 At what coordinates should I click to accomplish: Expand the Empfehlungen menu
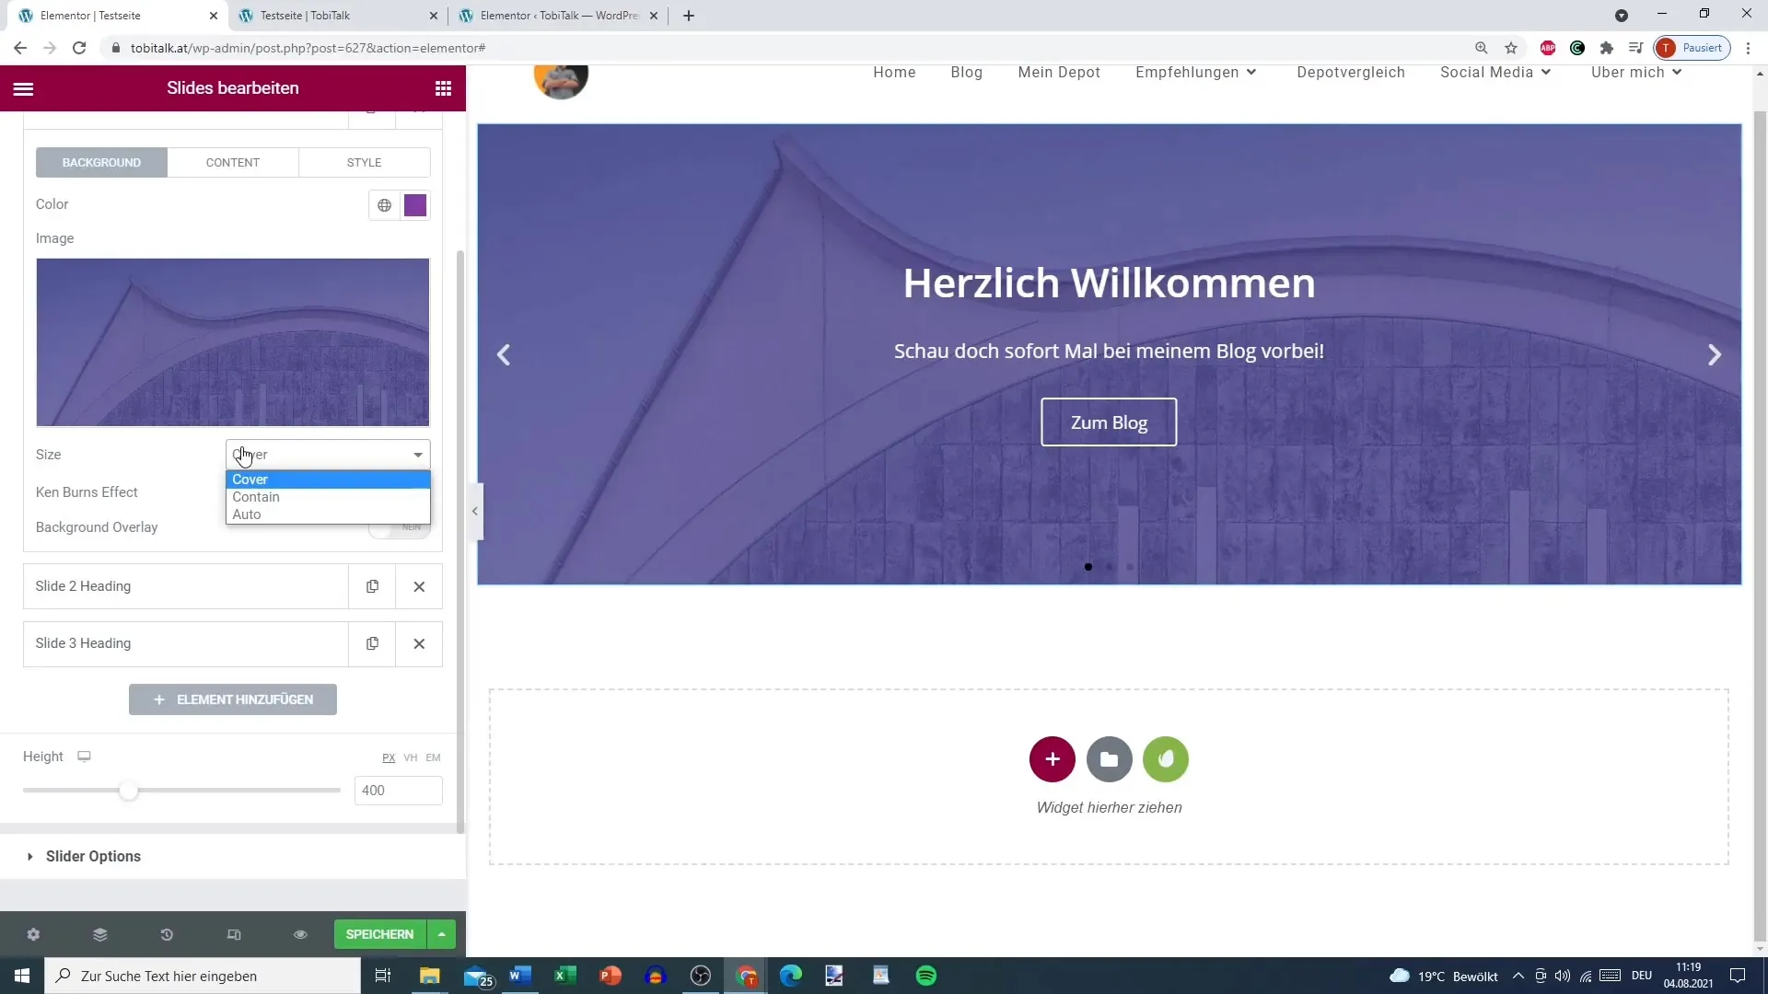coord(1195,72)
